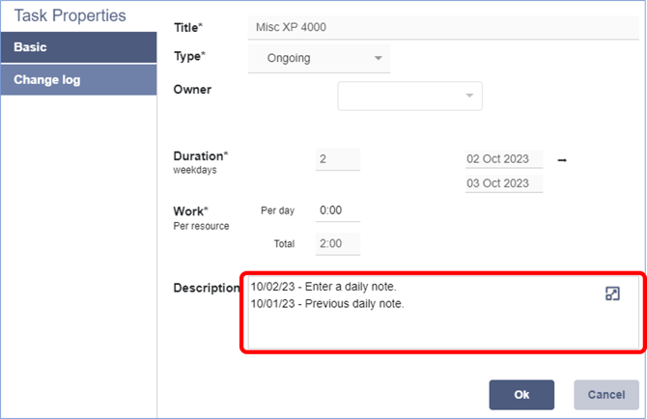This screenshot has height=419, width=647.
Task: Select the 02 Oct 2023 start date field
Action: tap(503, 159)
